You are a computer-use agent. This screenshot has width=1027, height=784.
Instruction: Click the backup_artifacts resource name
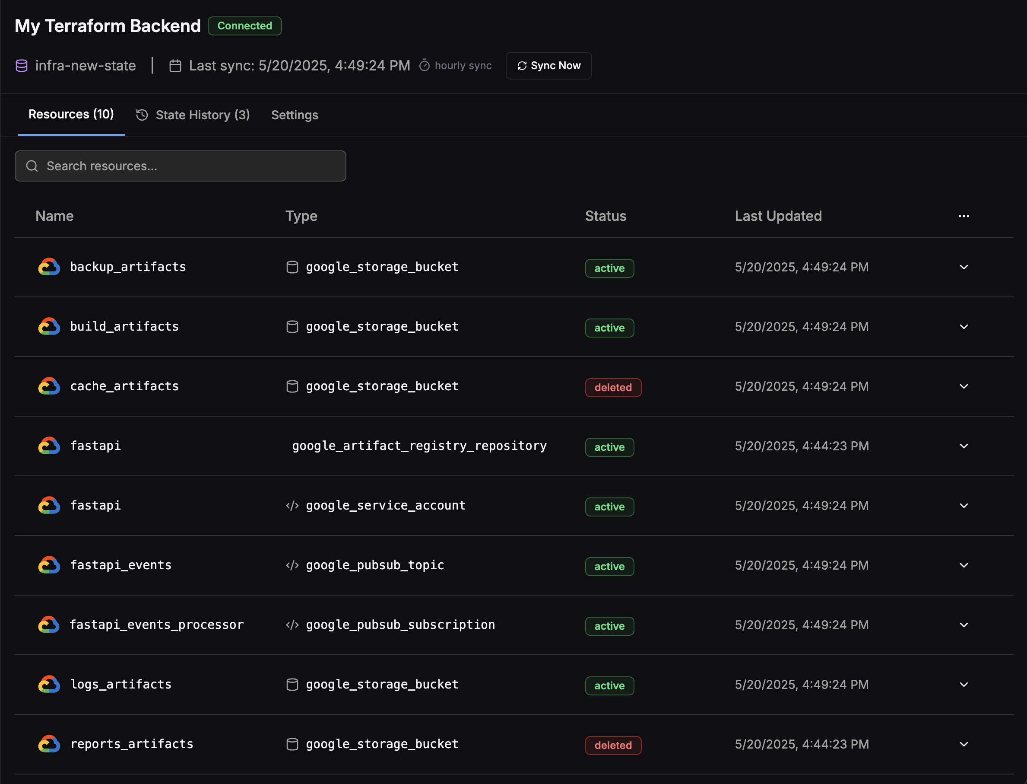[128, 267]
